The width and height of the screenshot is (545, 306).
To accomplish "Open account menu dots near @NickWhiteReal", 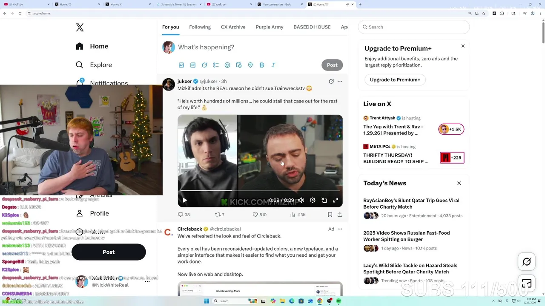I will (147, 281).
